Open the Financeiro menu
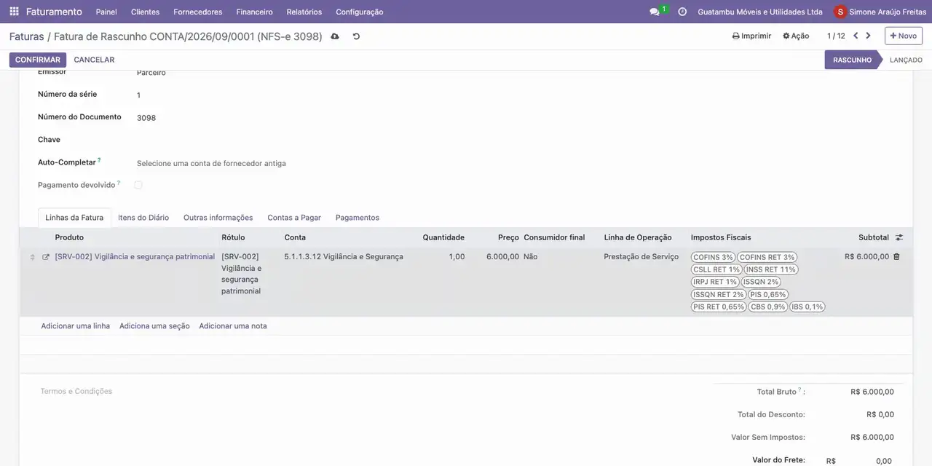Image resolution: width=932 pixels, height=466 pixels. (x=255, y=12)
